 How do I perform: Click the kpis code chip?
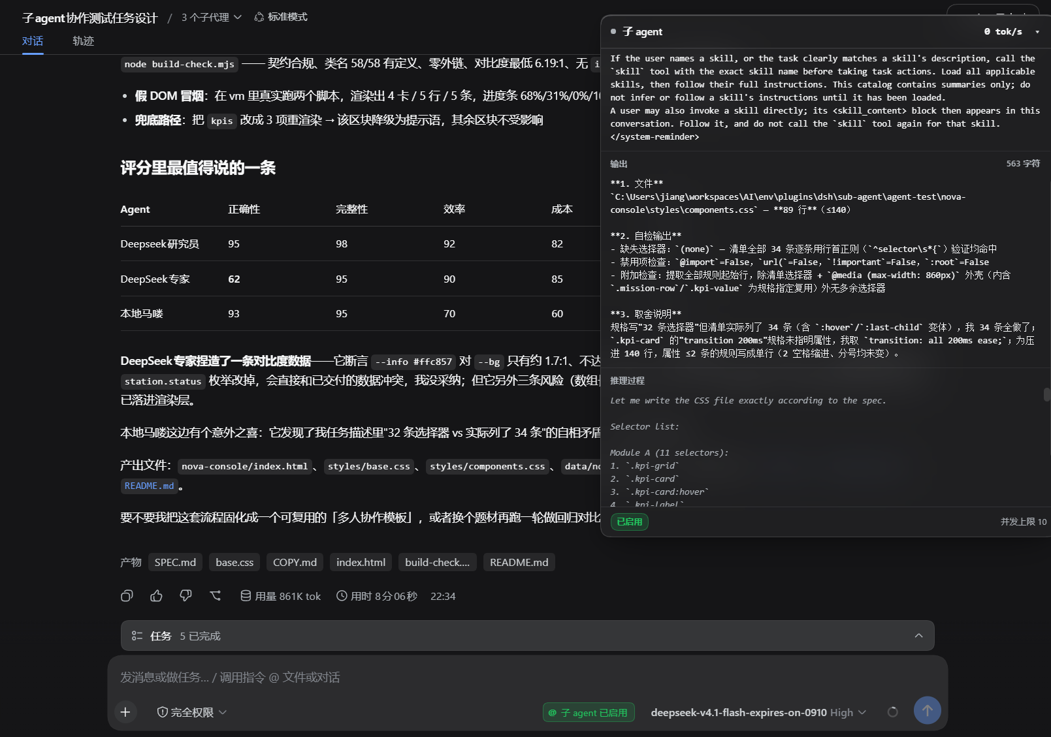click(x=221, y=121)
